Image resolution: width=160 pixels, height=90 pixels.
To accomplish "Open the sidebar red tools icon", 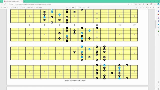I will click(158, 14).
